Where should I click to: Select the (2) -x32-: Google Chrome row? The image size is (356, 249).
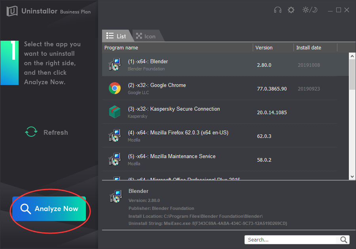tap(225, 88)
